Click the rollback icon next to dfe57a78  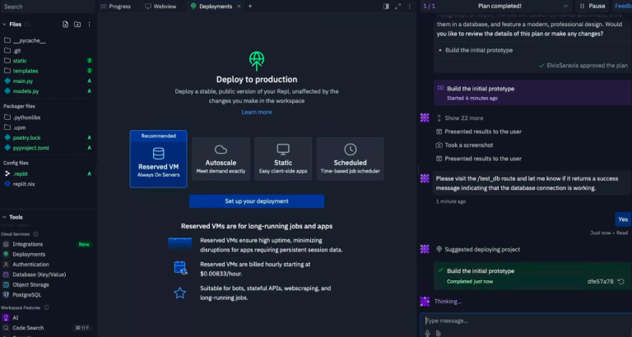(620, 281)
